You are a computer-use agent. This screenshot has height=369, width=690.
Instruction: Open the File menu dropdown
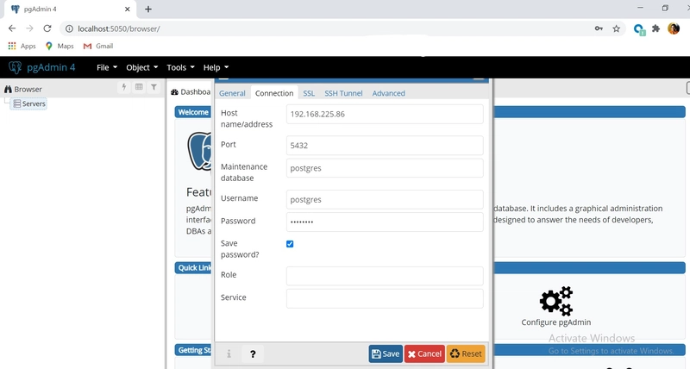coord(107,67)
